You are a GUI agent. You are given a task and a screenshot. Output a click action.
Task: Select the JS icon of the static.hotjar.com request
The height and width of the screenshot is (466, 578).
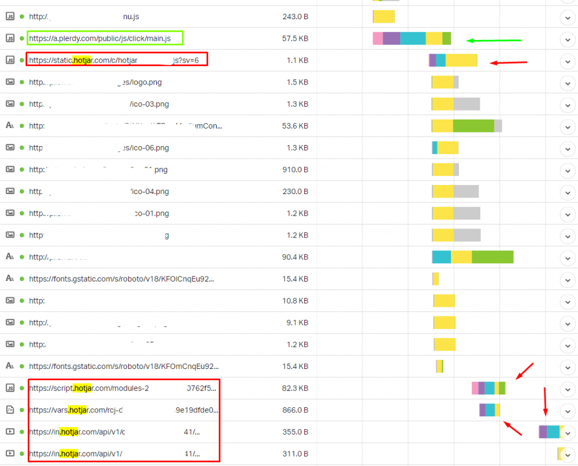tap(10, 60)
